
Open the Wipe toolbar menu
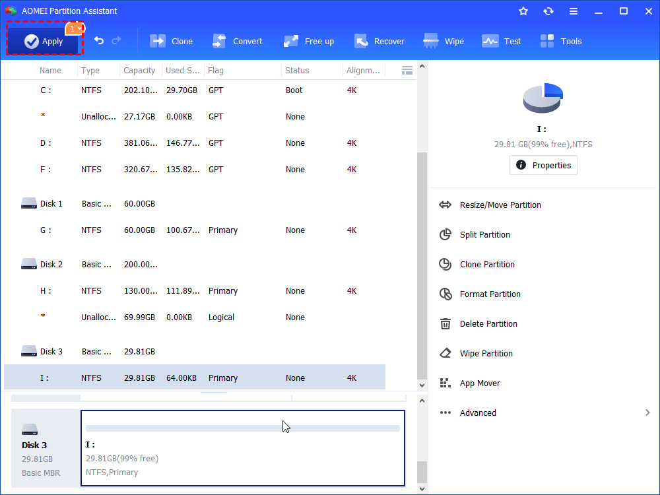pos(444,41)
